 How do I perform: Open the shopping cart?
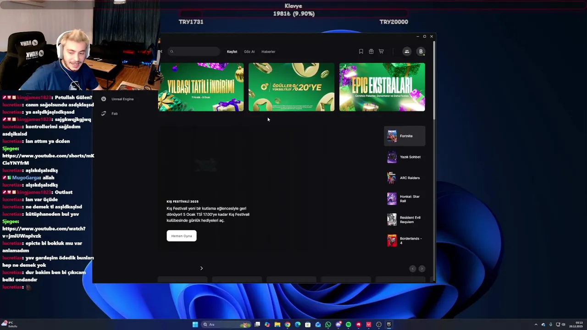[x=381, y=51]
